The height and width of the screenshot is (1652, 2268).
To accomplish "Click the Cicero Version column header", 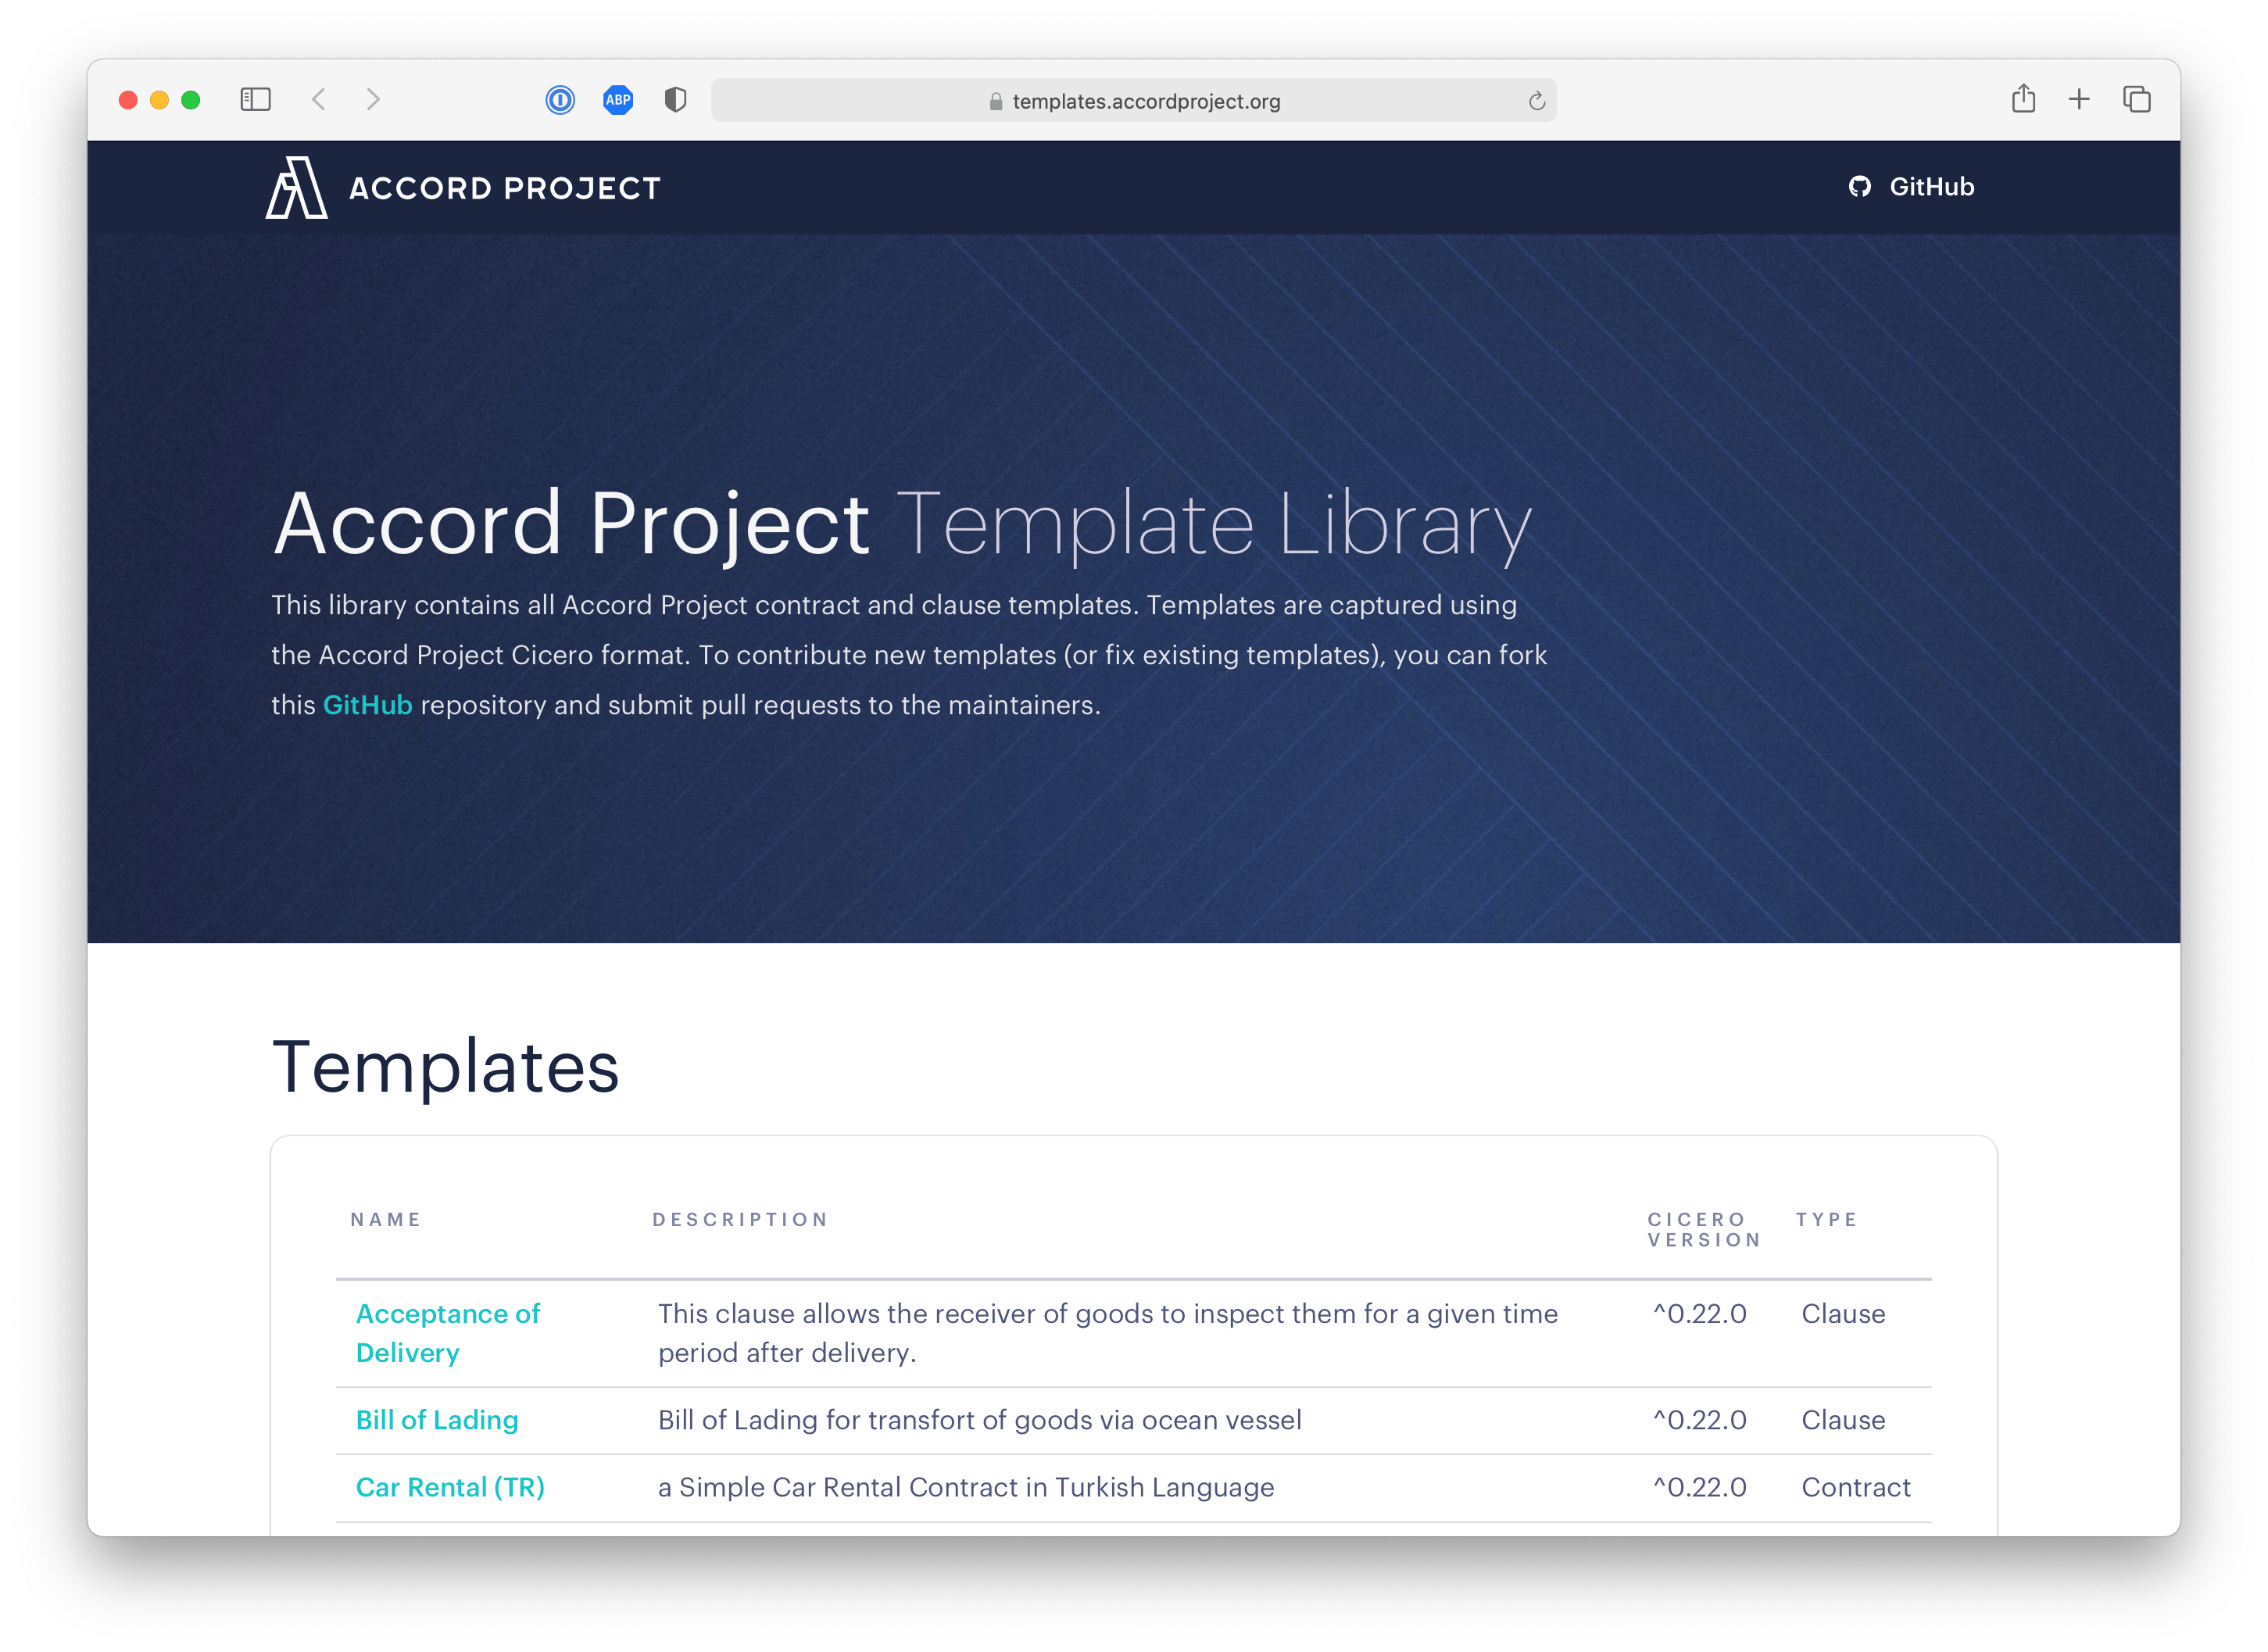I will click(x=1704, y=1229).
